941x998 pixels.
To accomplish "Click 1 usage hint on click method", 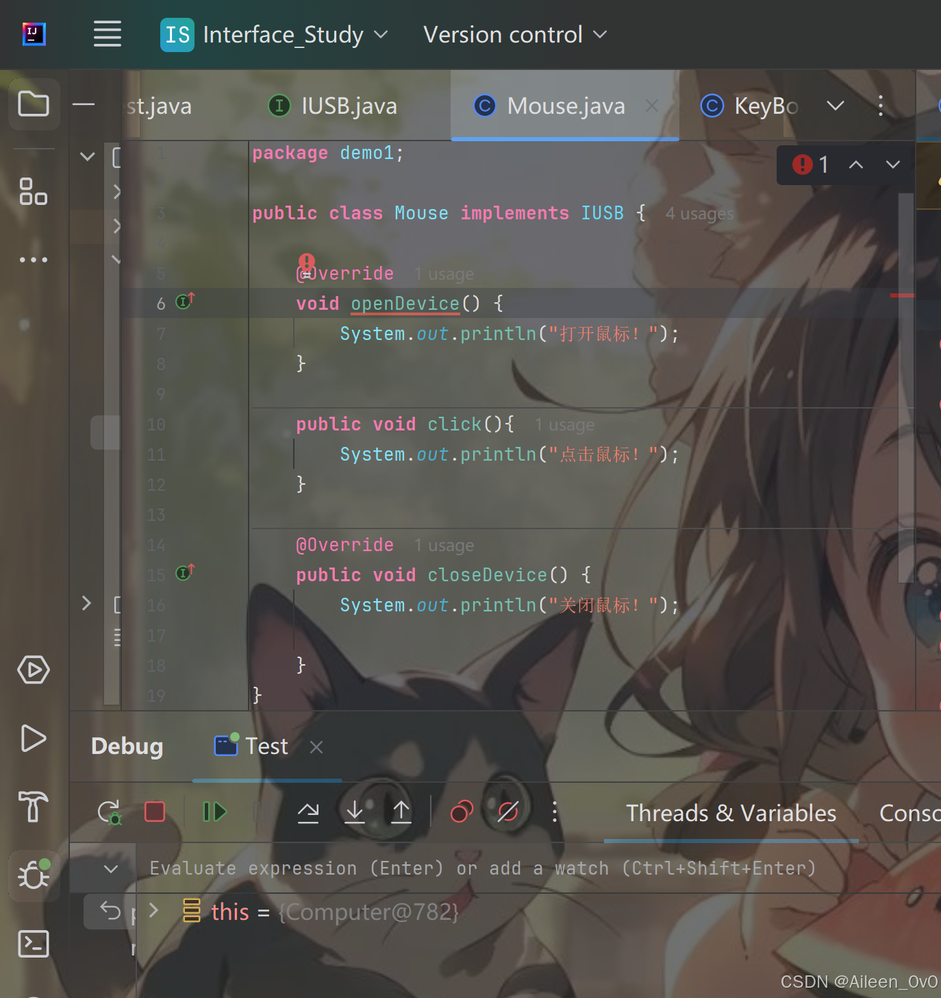I will pos(564,425).
